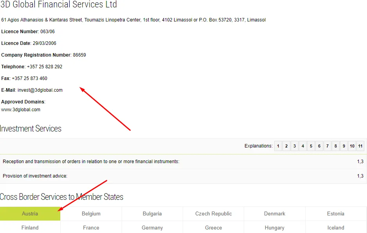The width and height of the screenshot is (367, 233).
Task: Open explanation number 11
Action: click(x=360, y=146)
